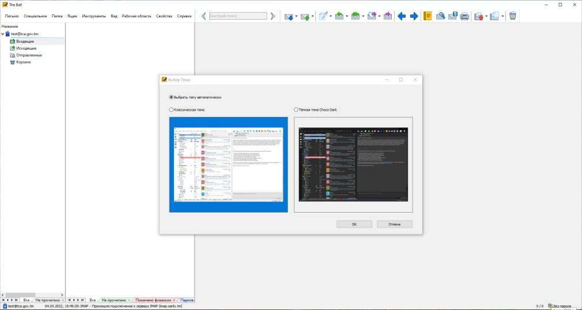Select the Исходящие folder
This screenshot has height=310, width=582.
[x=26, y=48]
